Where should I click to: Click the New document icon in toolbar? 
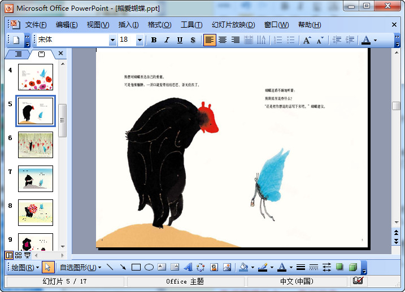(x=16, y=40)
